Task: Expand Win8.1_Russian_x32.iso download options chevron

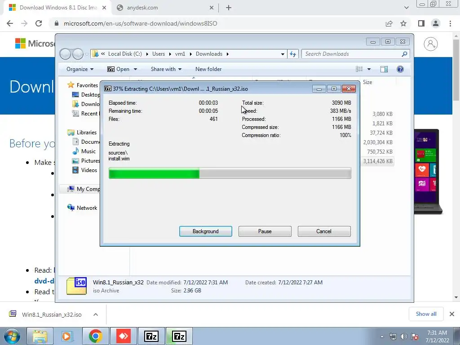Action: pos(96,314)
